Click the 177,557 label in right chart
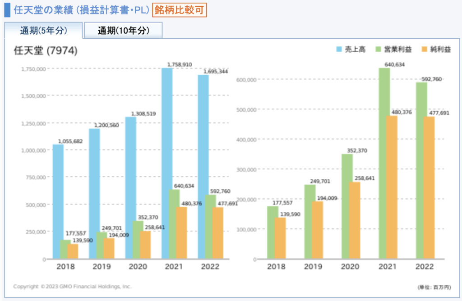Viewport: 462px width, 301px height. [x=282, y=203]
